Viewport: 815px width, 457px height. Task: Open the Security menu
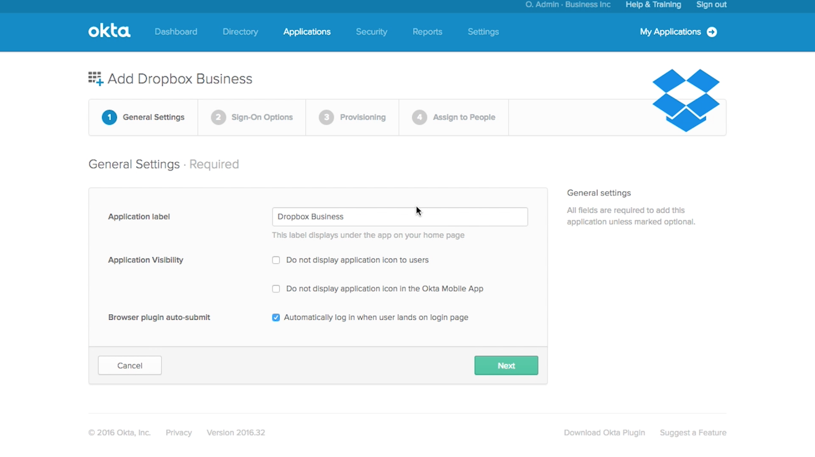coord(371,32)
